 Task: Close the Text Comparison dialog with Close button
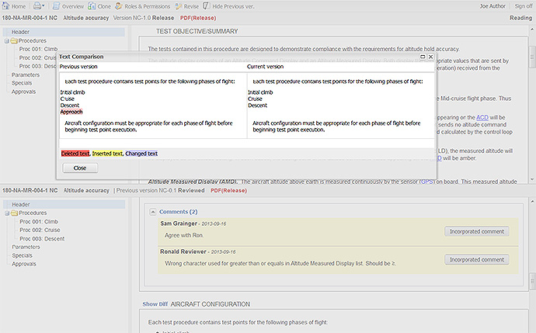80,168
